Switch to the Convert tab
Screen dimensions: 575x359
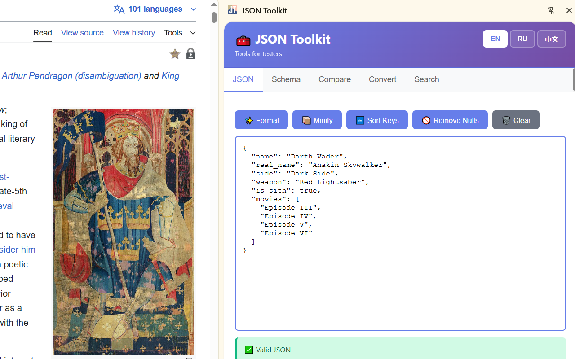[x=383, y=79]
